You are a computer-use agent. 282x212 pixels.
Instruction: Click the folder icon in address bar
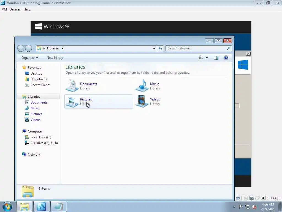39,48
